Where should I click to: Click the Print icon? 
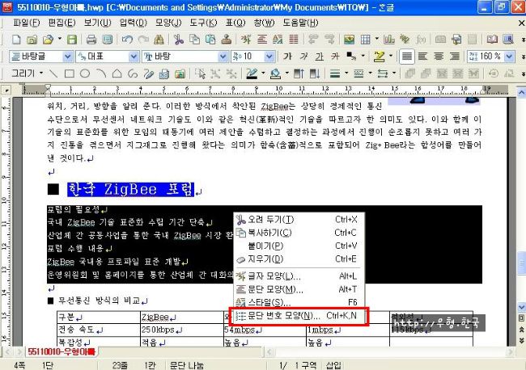[x=91, y=40]
